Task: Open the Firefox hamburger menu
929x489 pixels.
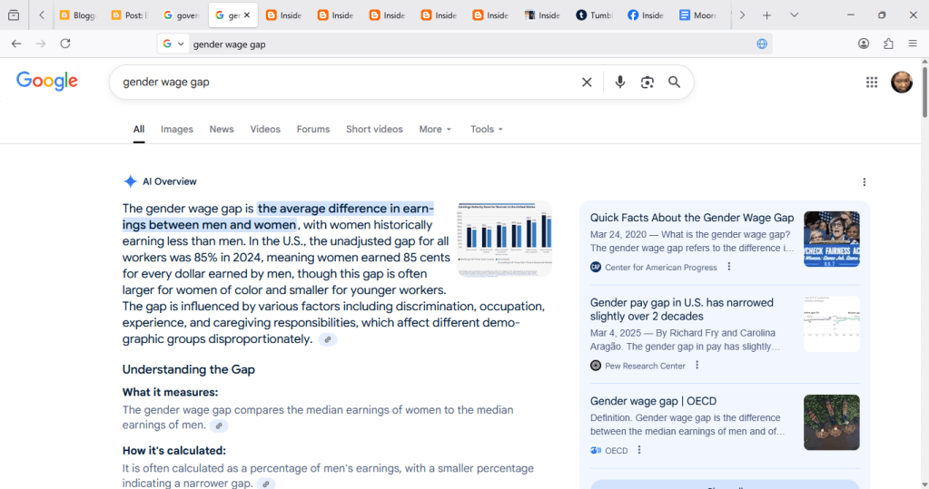Action: [x=913, y=44]
